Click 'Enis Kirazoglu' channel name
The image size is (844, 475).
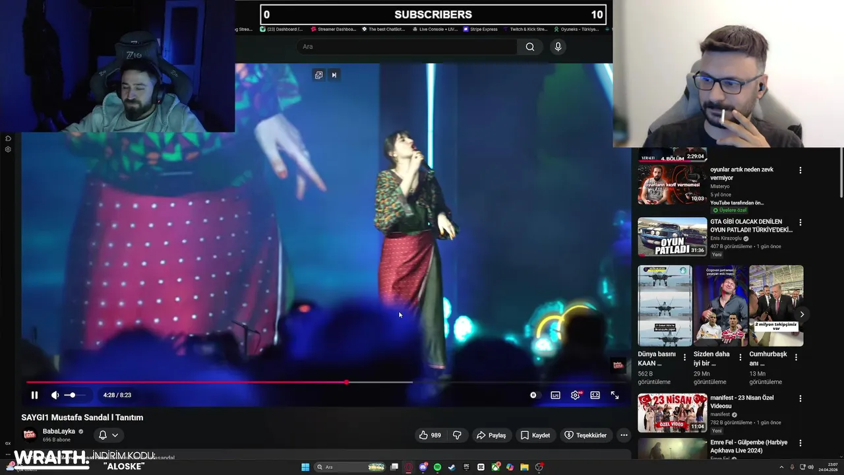(726, 238)
